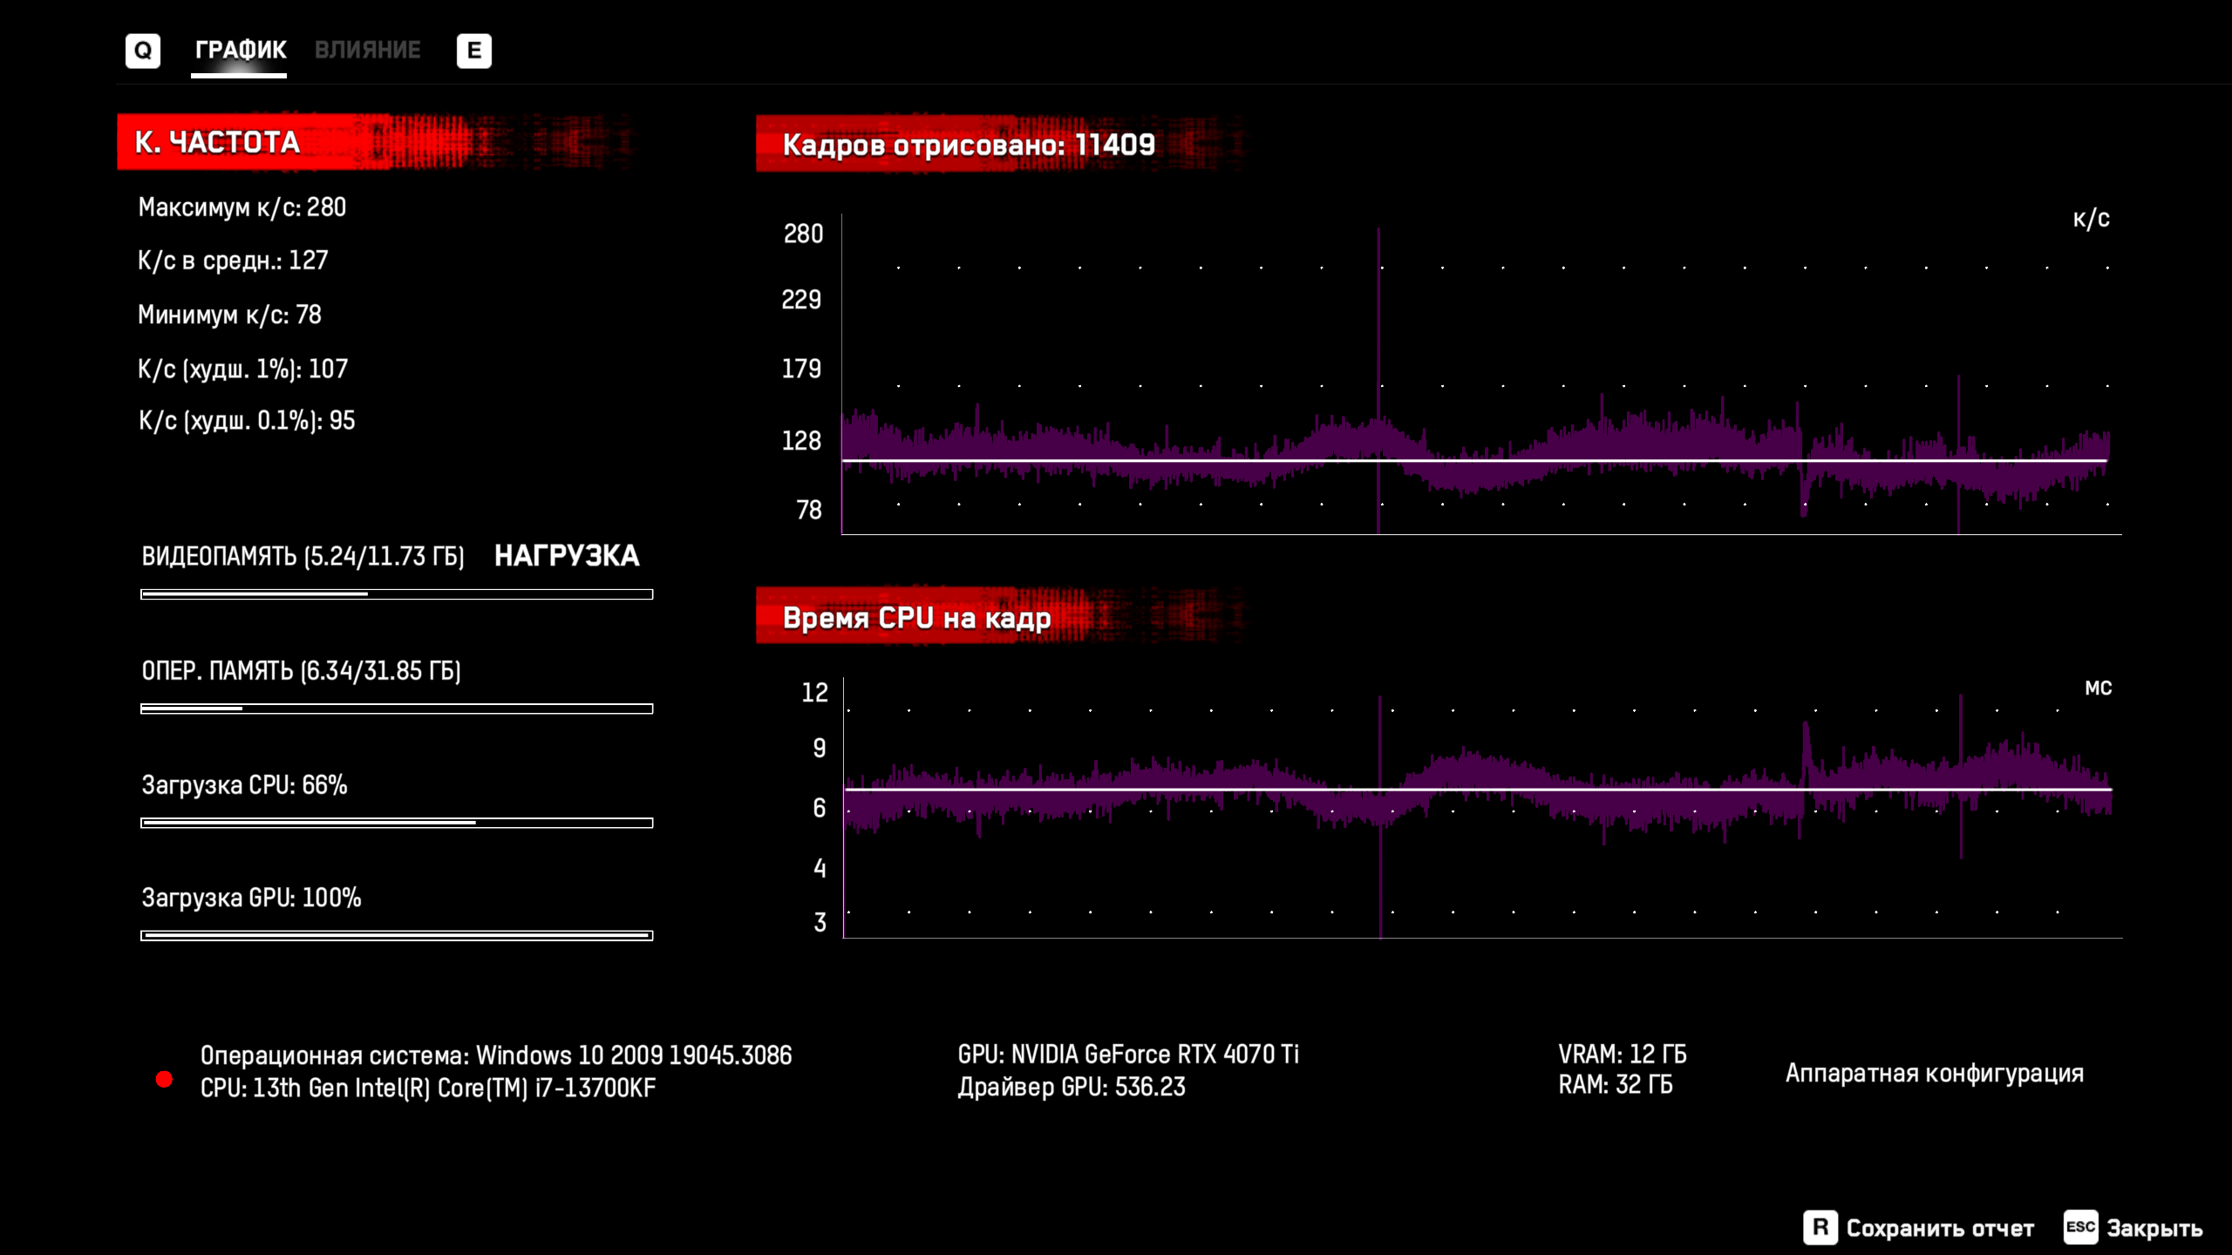Click the Кадров отрисовано header banner
The image size is (2232, 1255).
[968, 145]
